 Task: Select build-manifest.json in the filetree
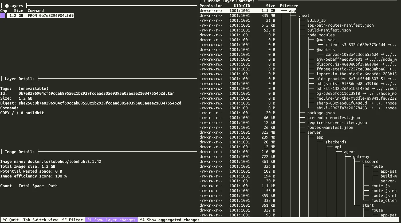(329, 30)
